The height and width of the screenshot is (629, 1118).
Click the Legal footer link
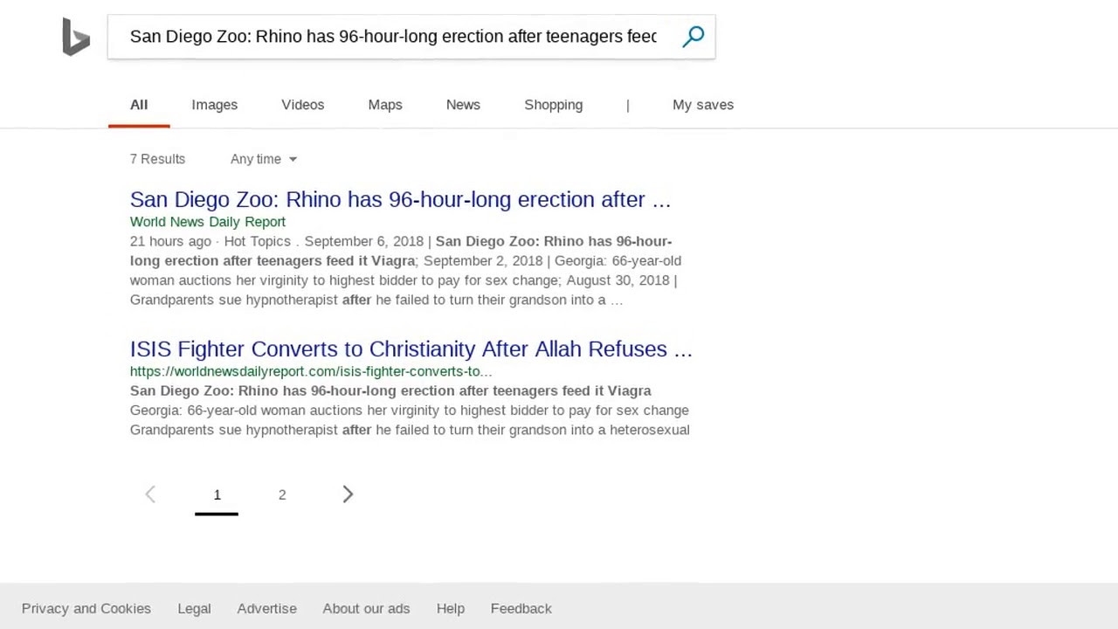click(194, 609)
